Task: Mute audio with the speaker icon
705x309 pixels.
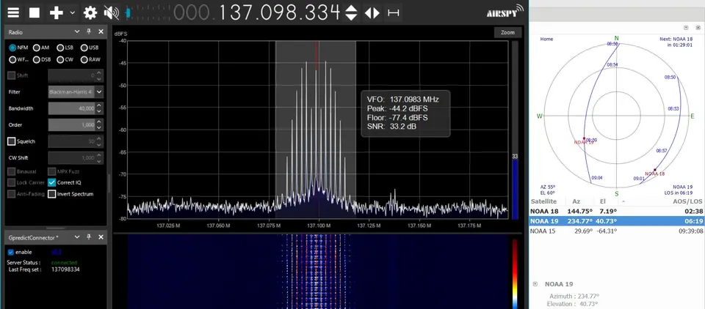Action: tap(110, 12)
